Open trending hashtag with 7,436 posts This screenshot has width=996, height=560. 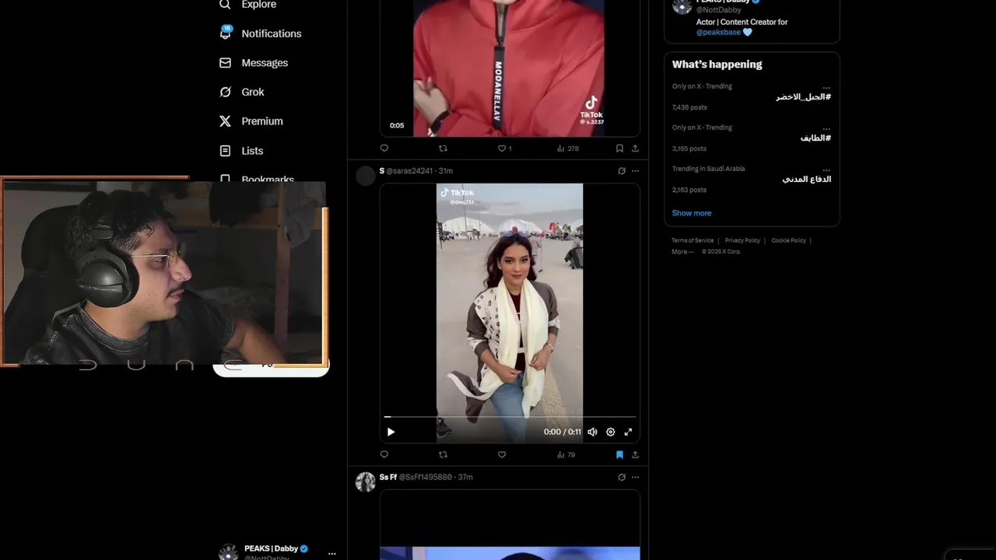803,96
